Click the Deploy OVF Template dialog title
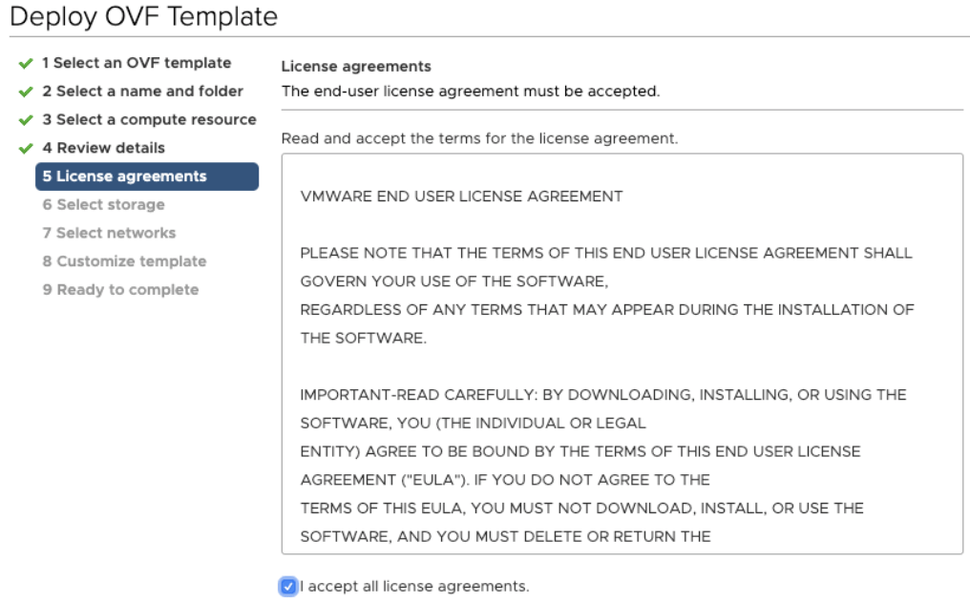Viewport: 970px width, 602px height. (x=143, y=16)
